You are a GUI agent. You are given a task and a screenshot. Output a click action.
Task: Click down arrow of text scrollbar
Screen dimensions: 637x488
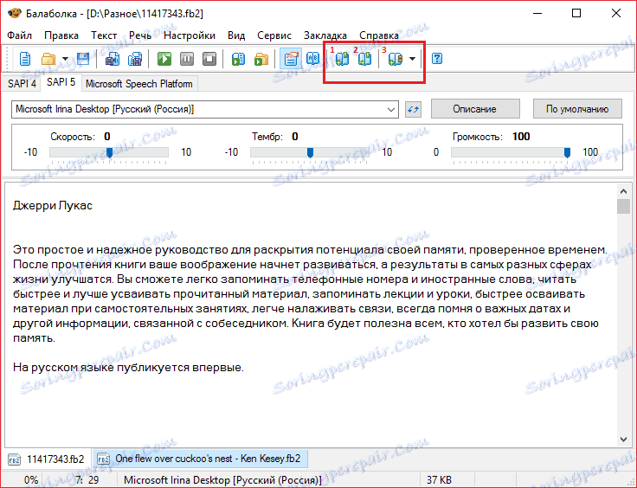point(623,440)
